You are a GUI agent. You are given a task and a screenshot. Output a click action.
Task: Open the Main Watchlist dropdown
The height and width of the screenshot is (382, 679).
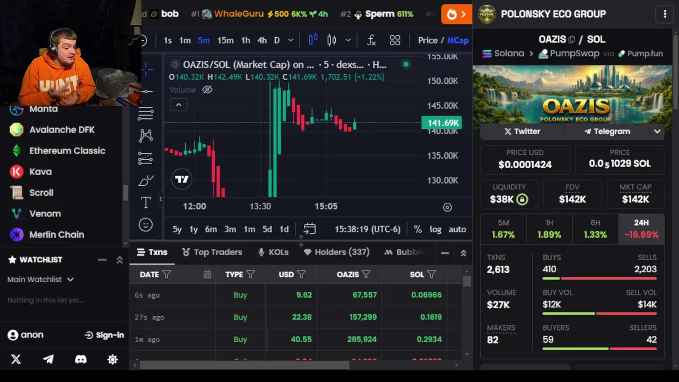coord(40,280)
